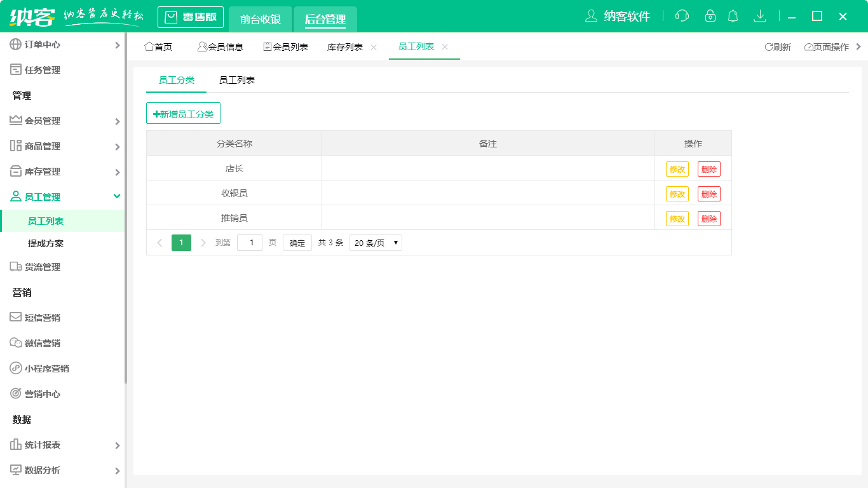Open the 20 条/页 page size dropdown
The height and width of the screenshot is (488, 868).
coord(376,242)
